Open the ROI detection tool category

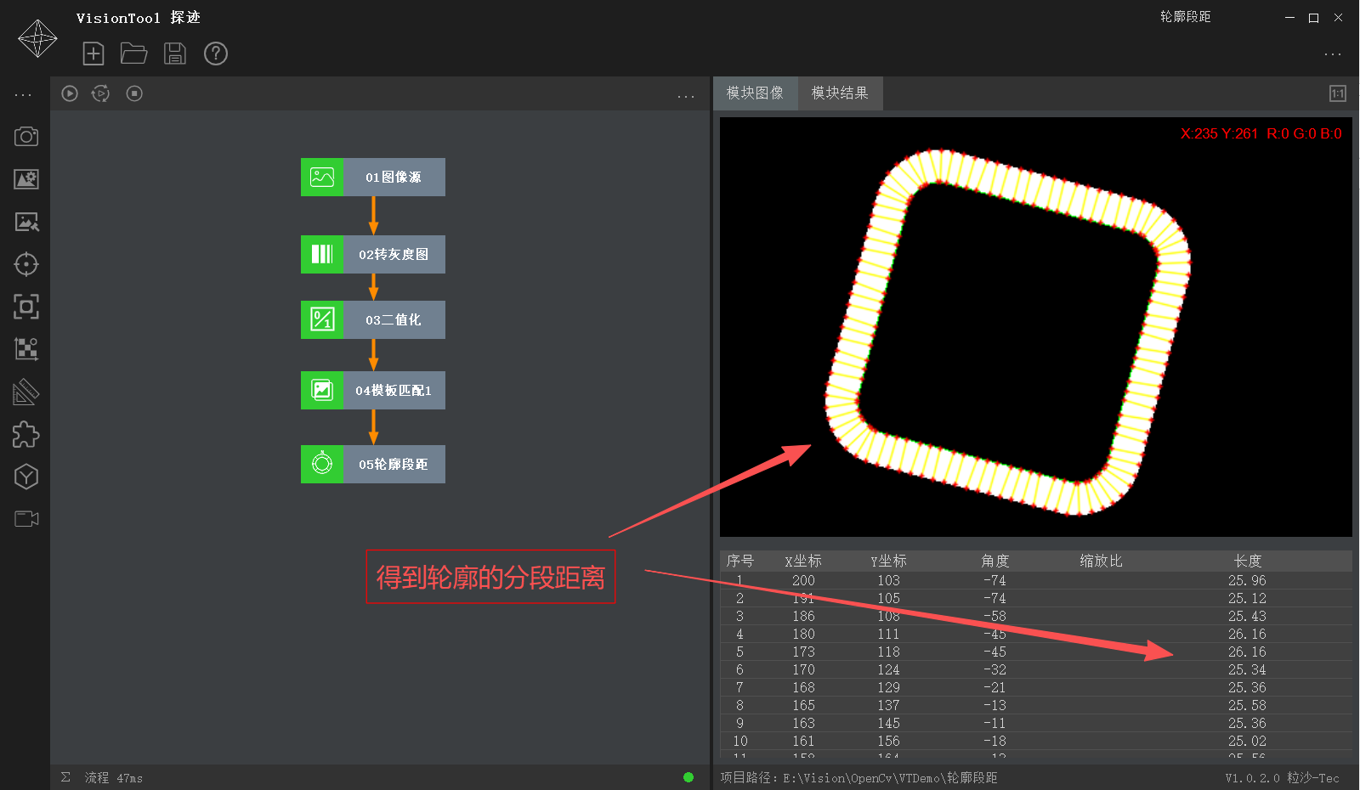(x=26, y=307)
